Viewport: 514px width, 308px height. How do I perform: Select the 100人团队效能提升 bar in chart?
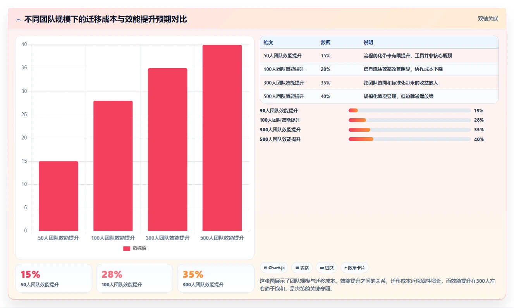coord(113,166)
